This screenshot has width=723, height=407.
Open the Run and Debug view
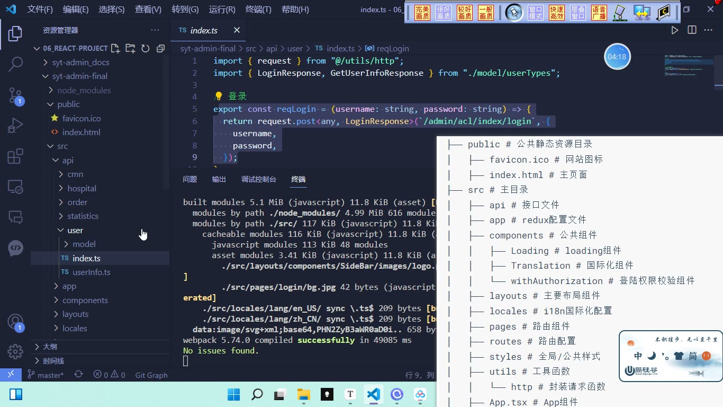tap(15, 126)
